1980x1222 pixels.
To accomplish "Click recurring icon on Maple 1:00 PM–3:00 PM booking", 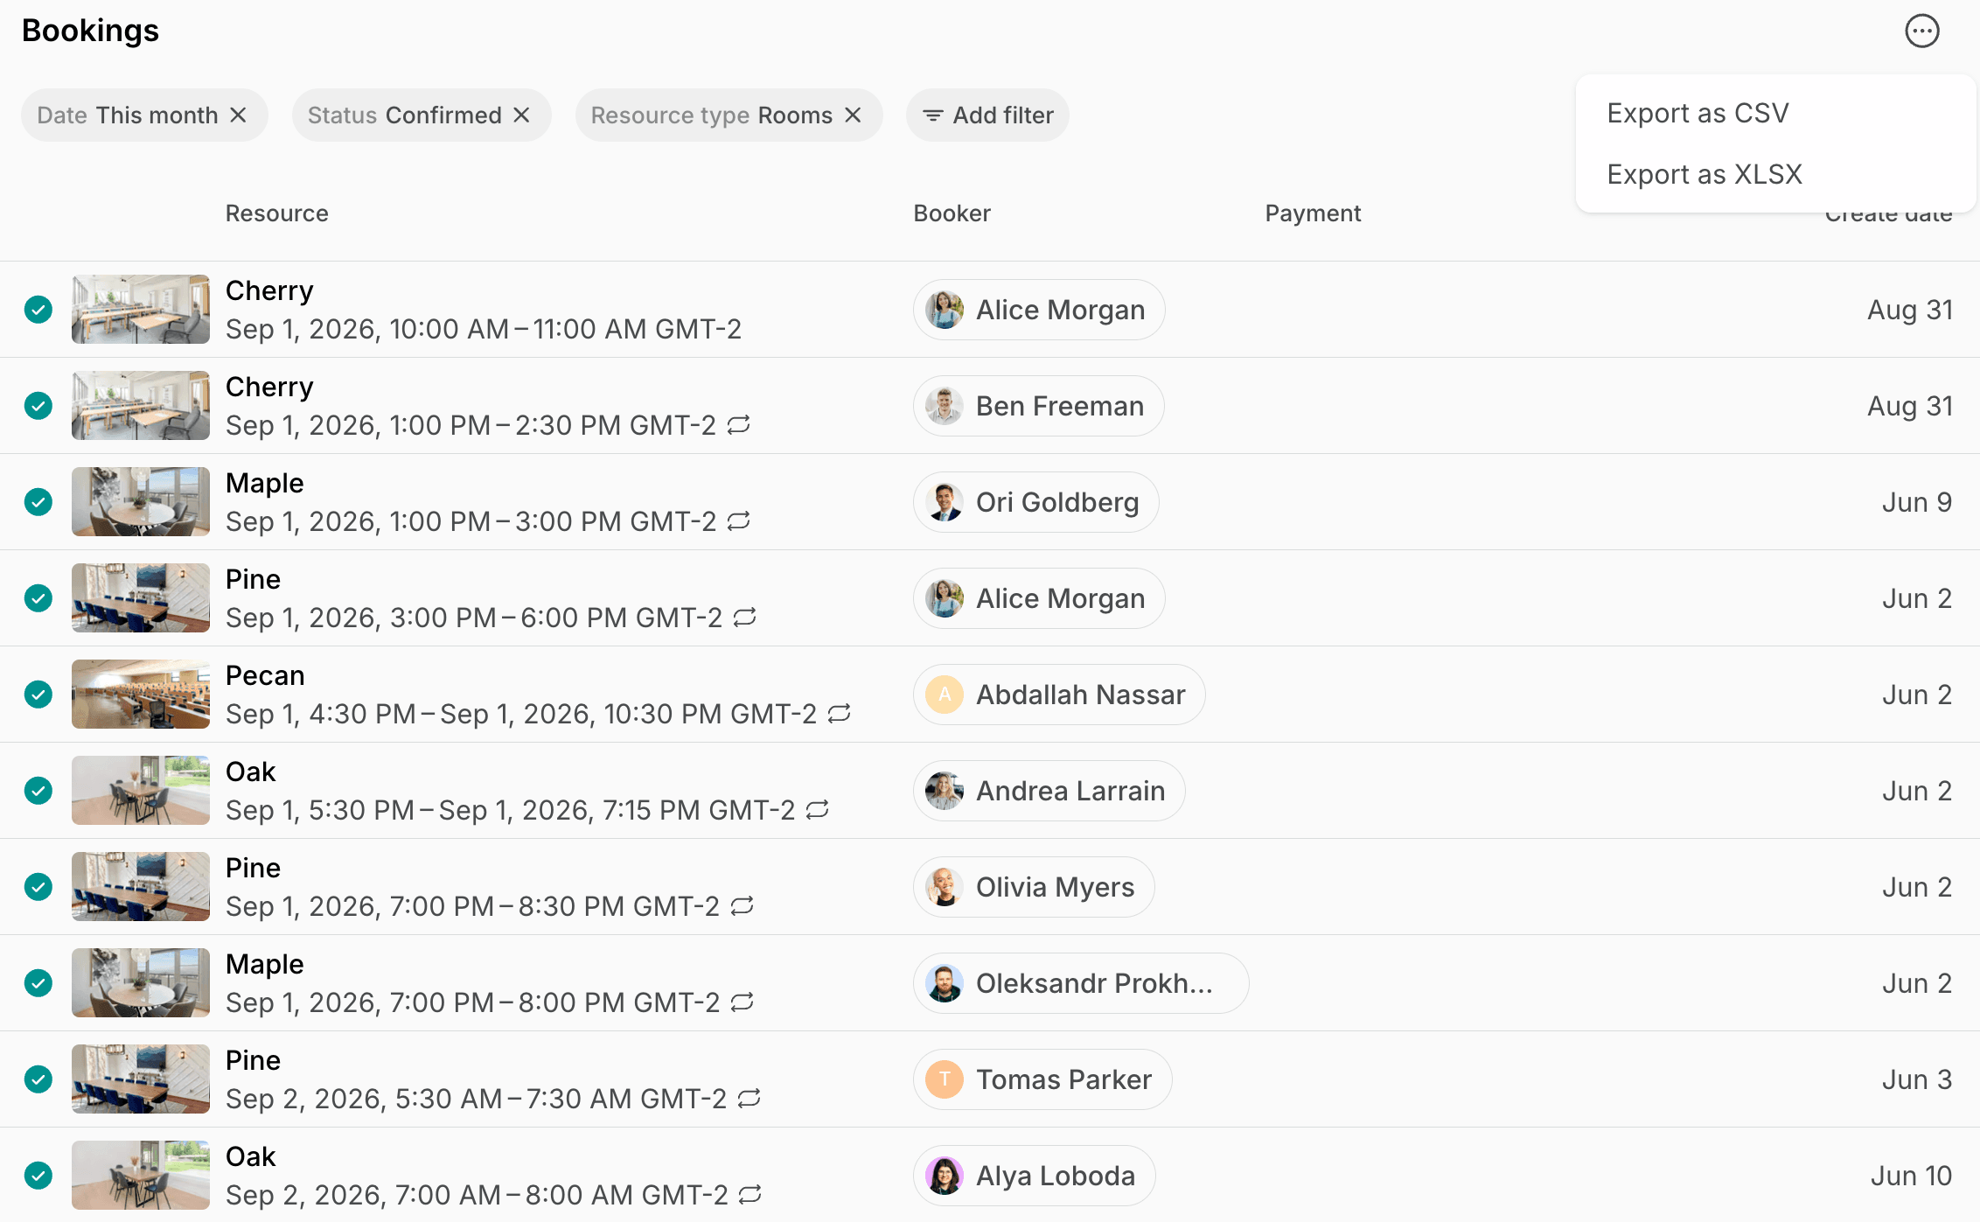I will (739, 521).
